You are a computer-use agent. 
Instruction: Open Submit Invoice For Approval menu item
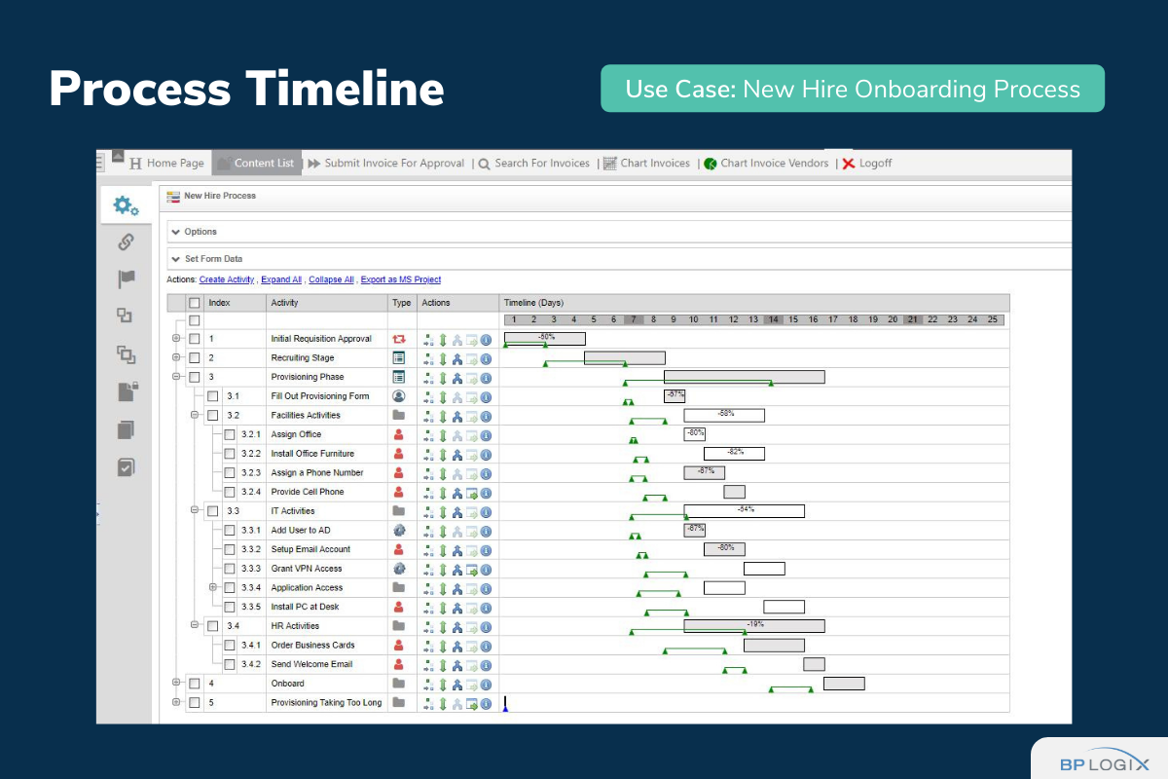tap(393, 164)
